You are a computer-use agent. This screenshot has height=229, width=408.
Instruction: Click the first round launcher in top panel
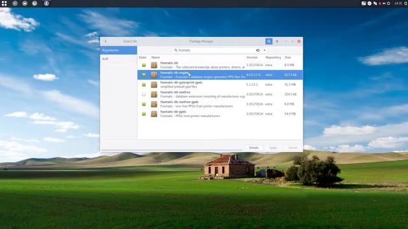pos(15,3)
